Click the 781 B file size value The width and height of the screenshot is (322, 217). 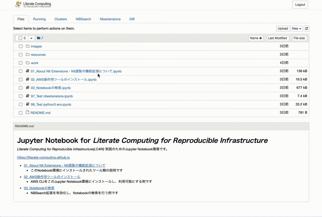pyautogui.click(x=303, y=113)
